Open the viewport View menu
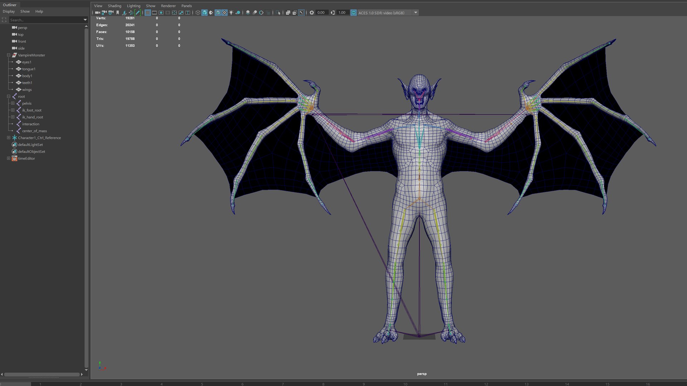This screenshot has height=386, width=687. [98, 6]
